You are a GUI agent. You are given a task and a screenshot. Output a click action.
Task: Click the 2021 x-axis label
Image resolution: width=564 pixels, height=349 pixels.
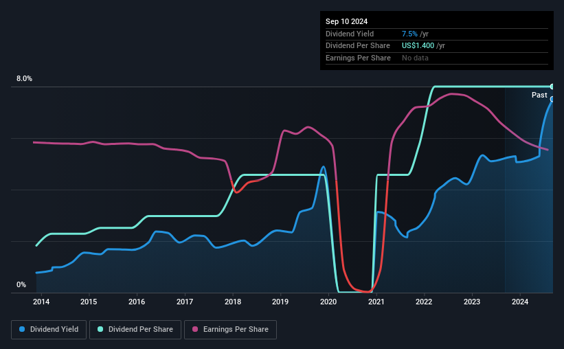point(376,302)
